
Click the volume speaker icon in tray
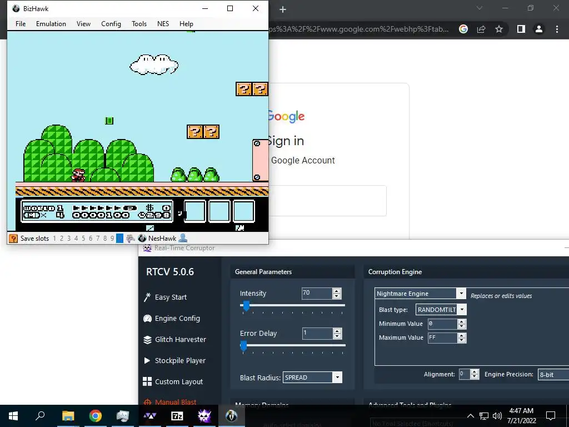coord(497,416)
